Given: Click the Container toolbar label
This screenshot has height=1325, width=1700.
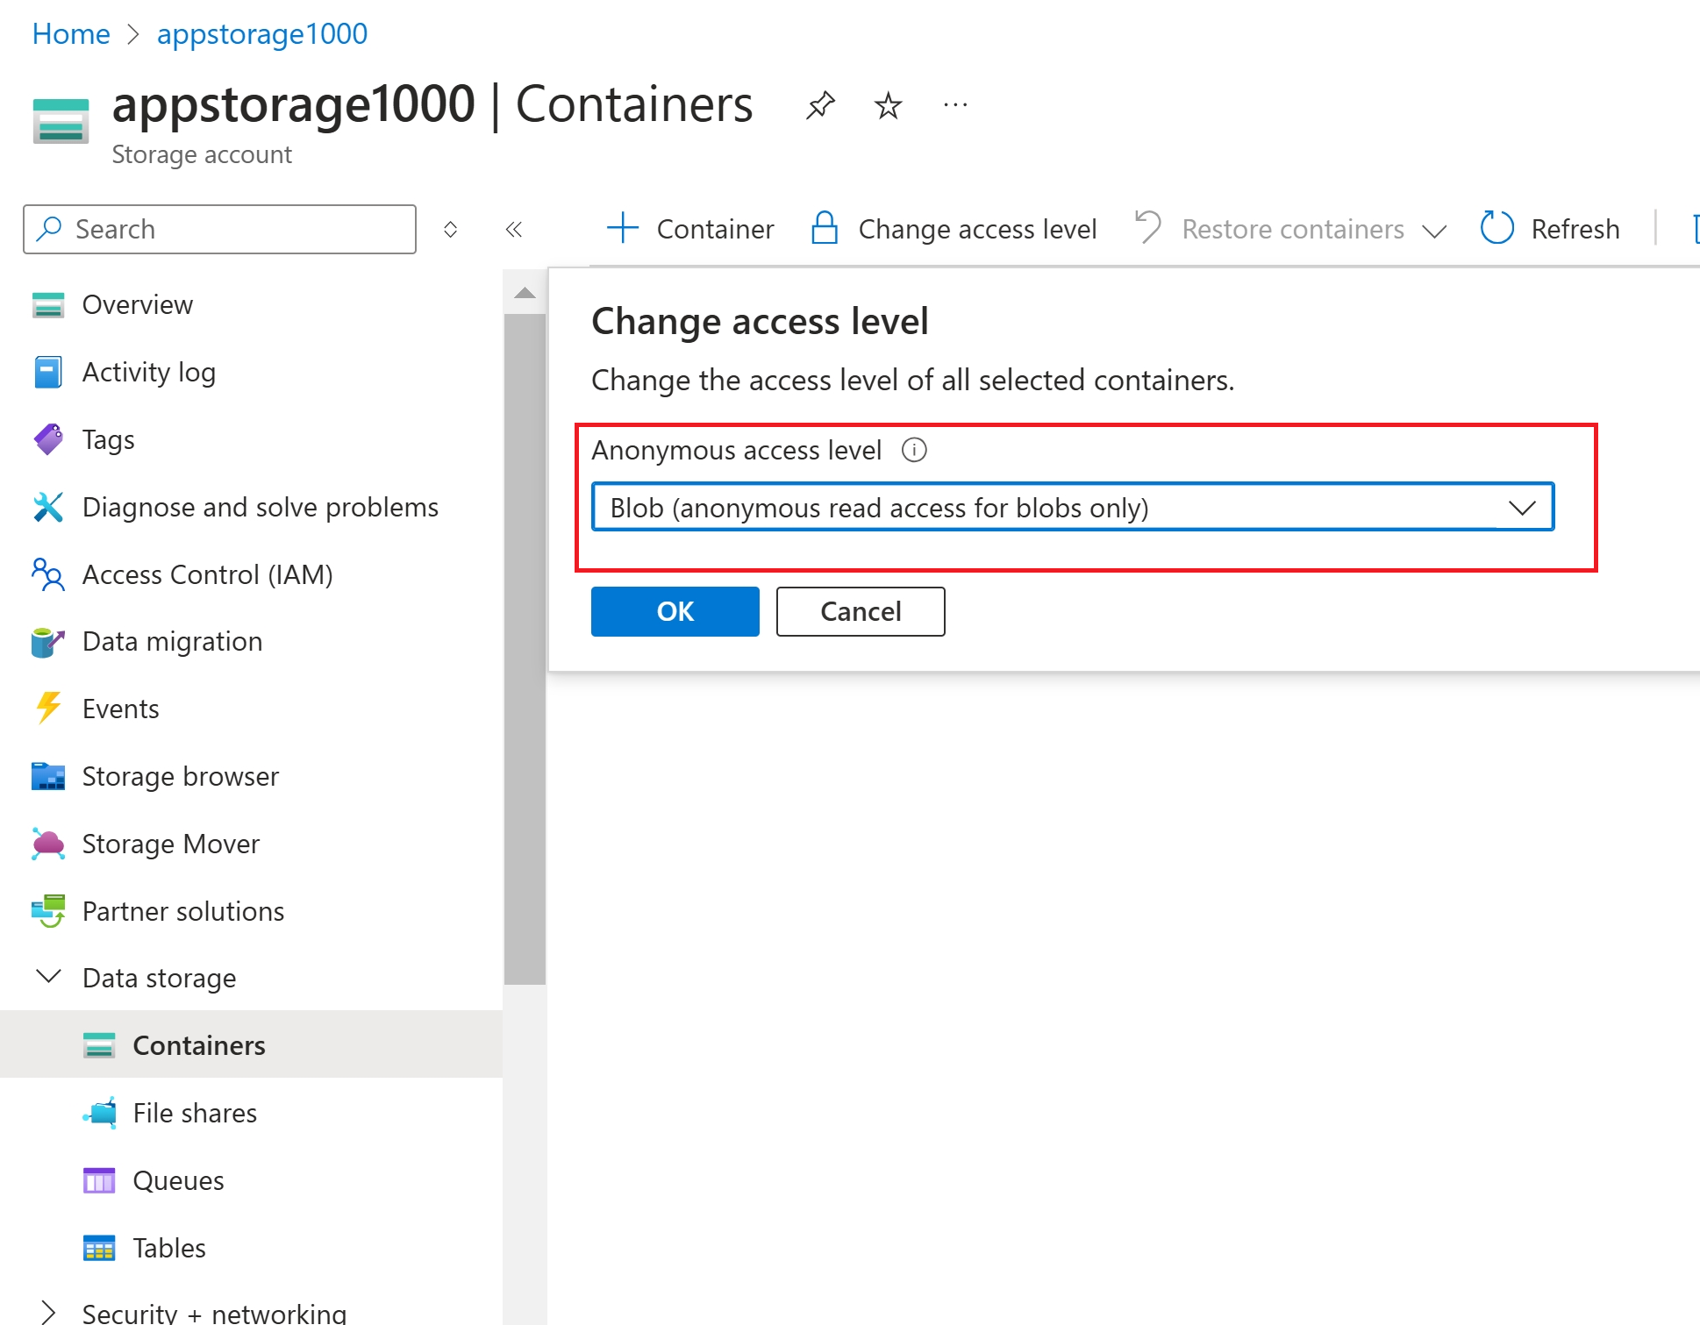Looking at the screenshot, I should click(x=715, y=229).
